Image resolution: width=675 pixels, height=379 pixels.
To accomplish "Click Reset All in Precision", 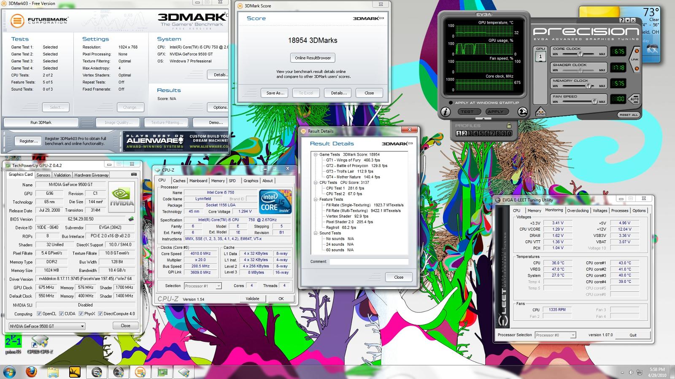I will (629, 115).
